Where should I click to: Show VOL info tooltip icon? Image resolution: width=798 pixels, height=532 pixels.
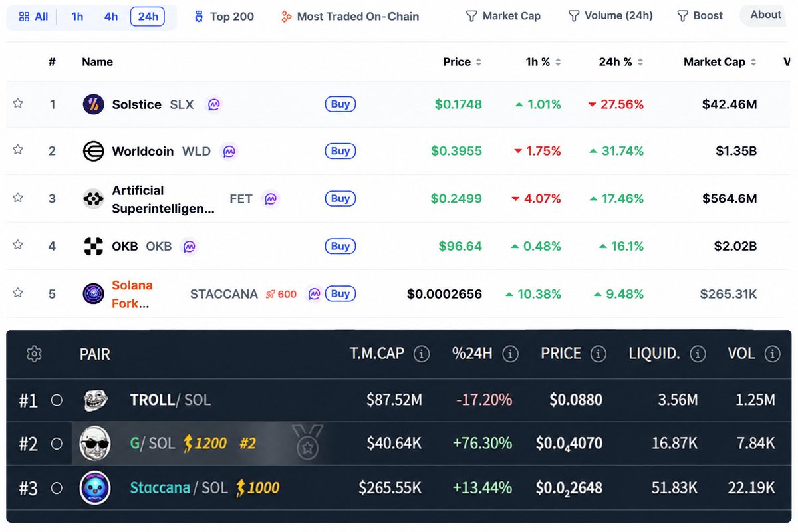tap(772, 354)
